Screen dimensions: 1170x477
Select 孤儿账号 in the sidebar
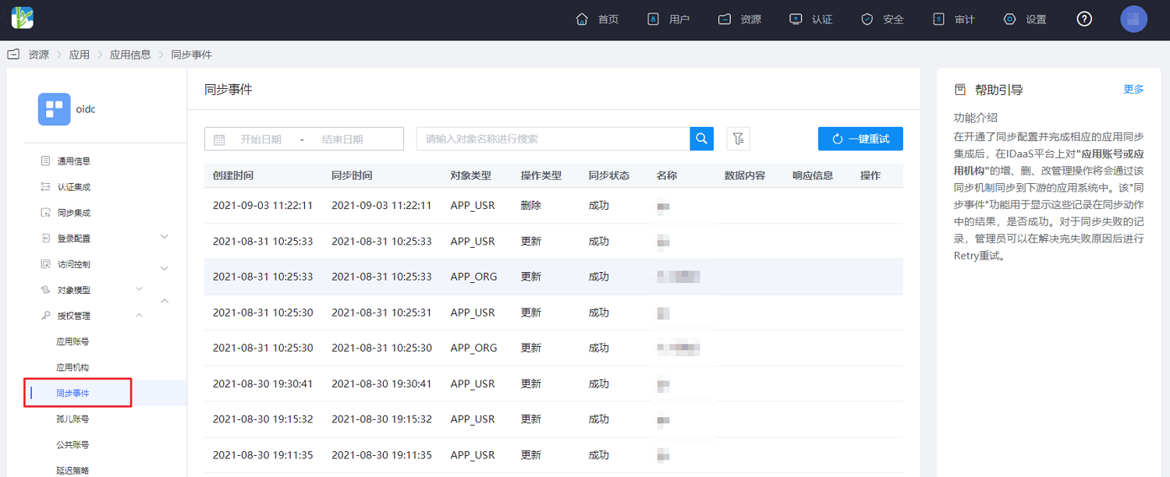(73, 419)
